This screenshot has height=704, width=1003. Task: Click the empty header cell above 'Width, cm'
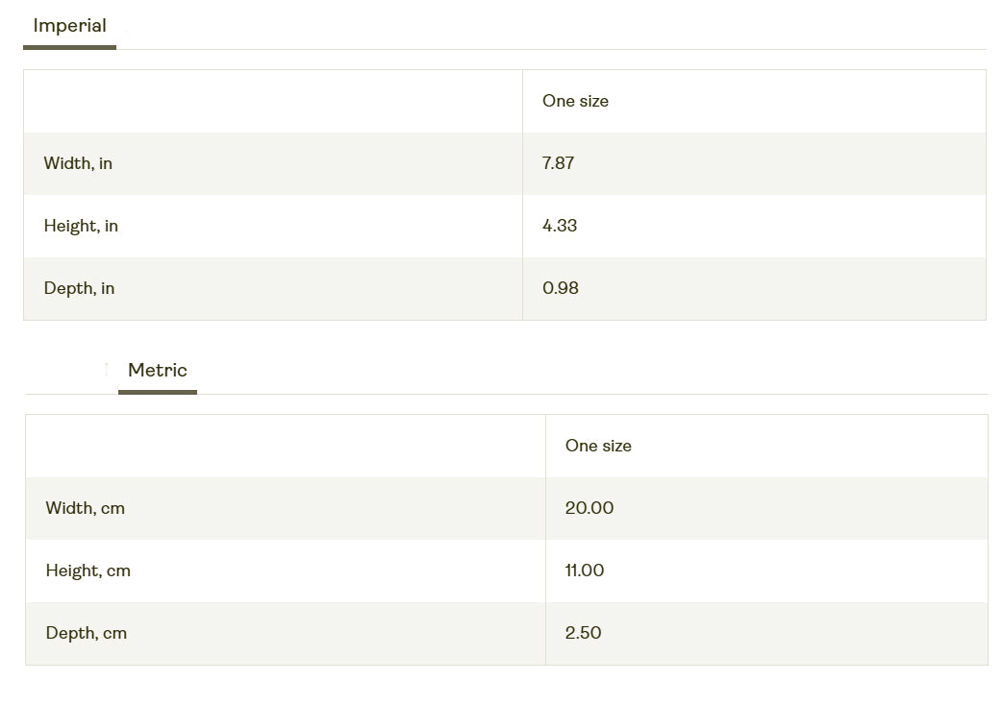[285, 446]
